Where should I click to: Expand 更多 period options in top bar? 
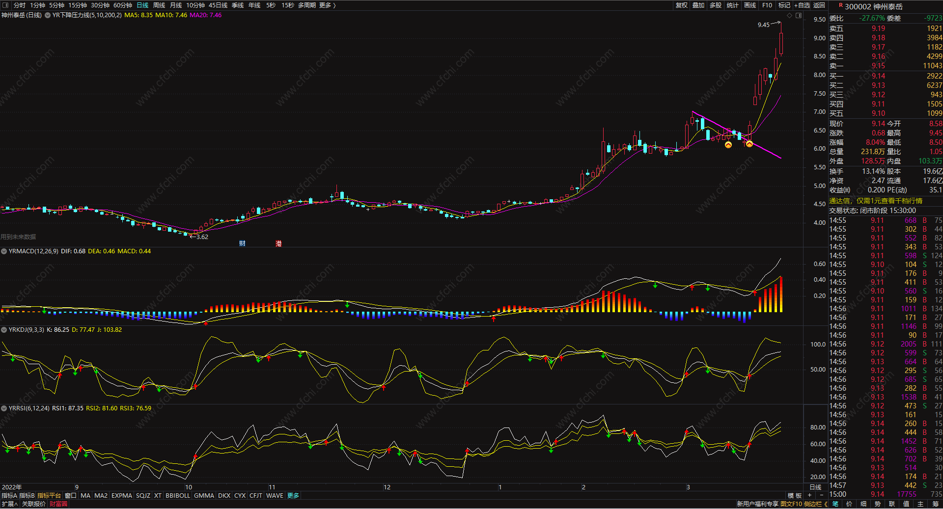[328, 5]
